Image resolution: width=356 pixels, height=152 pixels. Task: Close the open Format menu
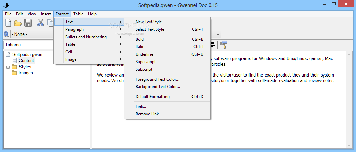click(62, 14)
